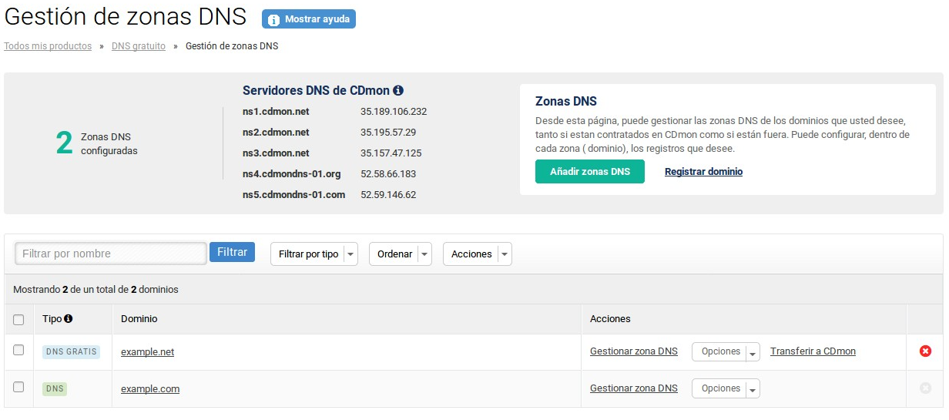Open the Filtrar por tipo dropdown
949x420 pixels.
pos(314,254)
